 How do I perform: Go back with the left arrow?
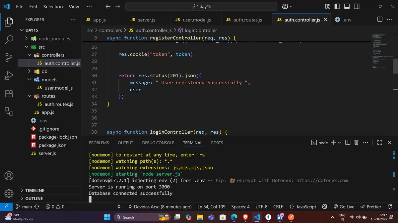(x=108, y=6)
